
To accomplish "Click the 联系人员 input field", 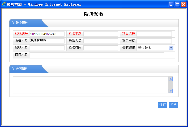I will click(101, 41).
